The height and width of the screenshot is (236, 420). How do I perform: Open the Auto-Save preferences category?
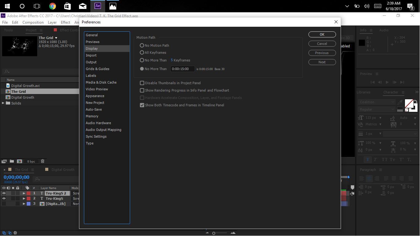pyautogui.click(x=107, y=109)
